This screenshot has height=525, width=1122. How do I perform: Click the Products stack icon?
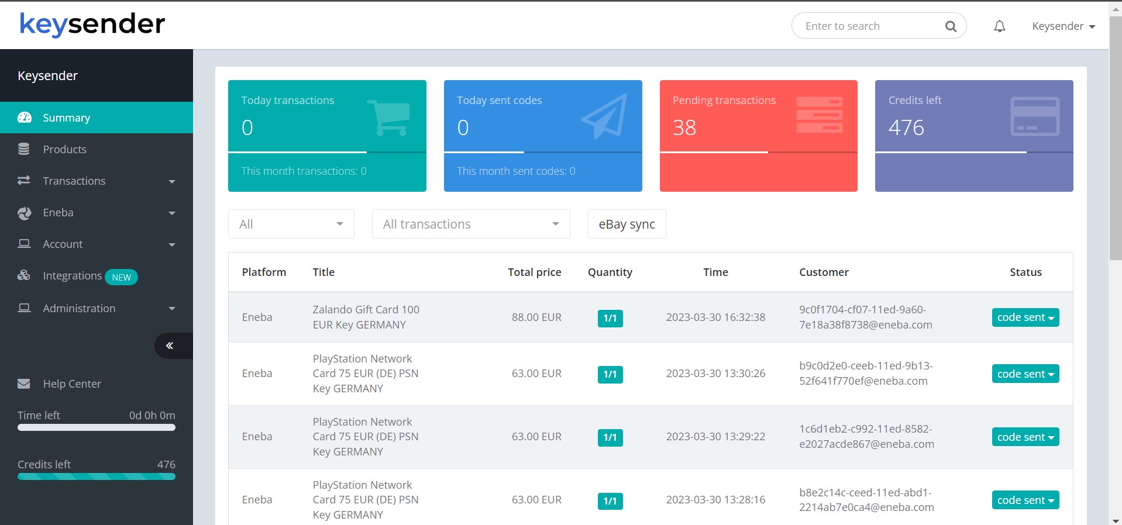[x=24, y=149]
